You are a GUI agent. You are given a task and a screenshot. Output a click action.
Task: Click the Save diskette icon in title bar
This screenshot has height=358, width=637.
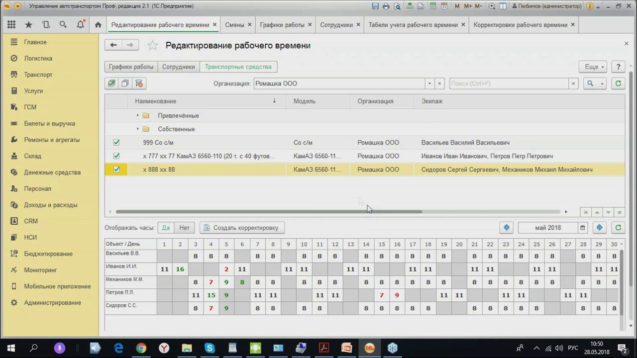376,6
